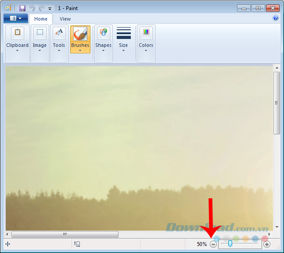Click the selection size icon in status bar
This screenshot has width=284, height=253.
77,244
